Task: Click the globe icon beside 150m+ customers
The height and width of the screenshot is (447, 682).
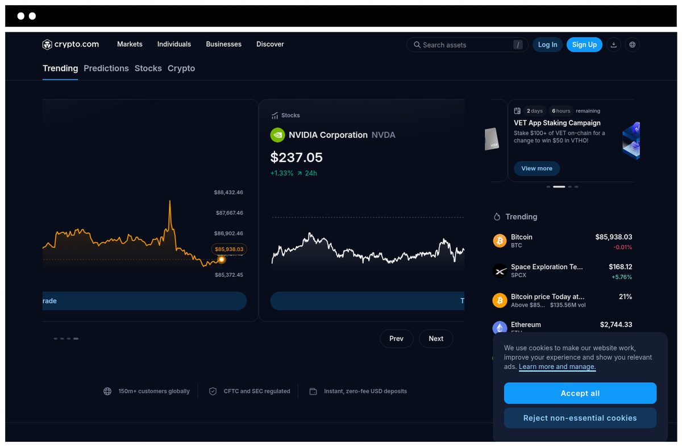Action: [107, 391]
